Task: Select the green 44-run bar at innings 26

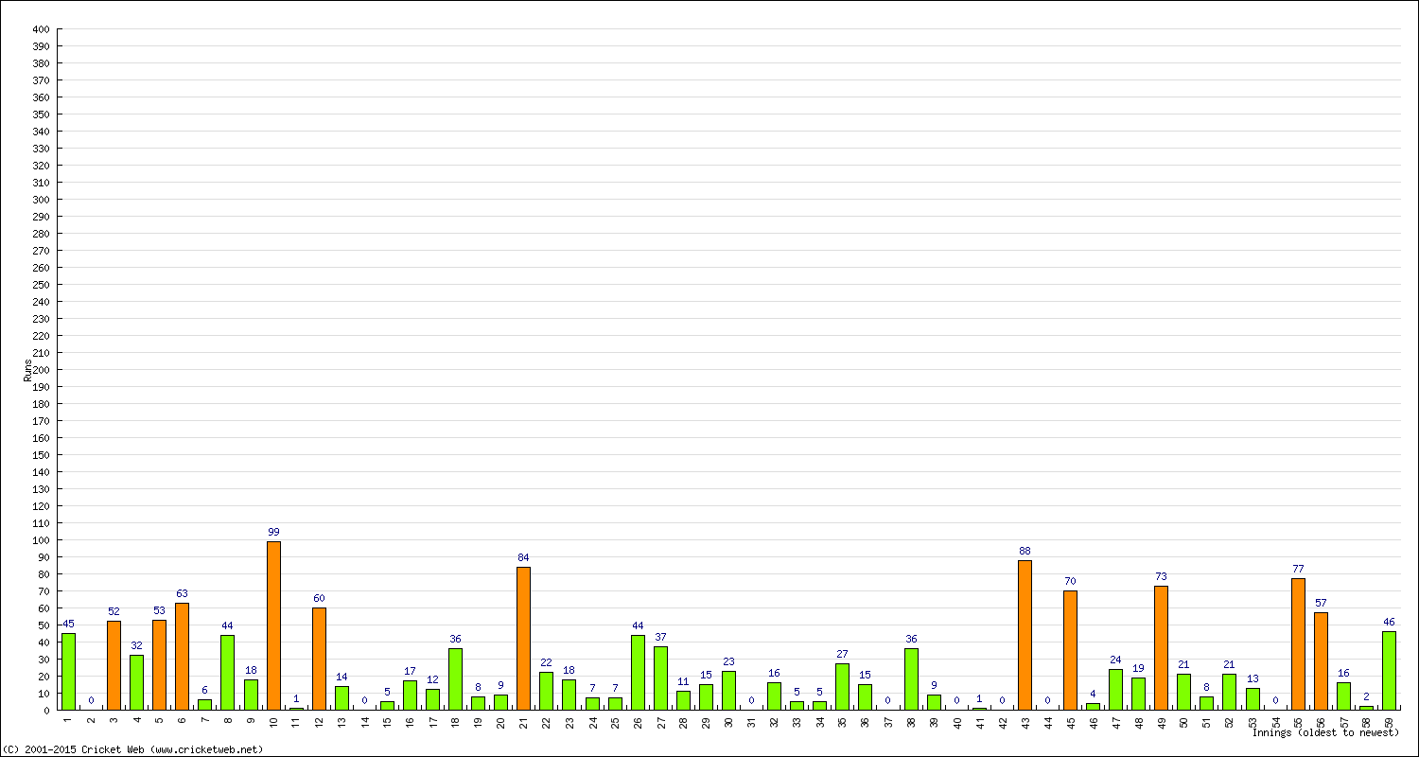Action: 638,673
